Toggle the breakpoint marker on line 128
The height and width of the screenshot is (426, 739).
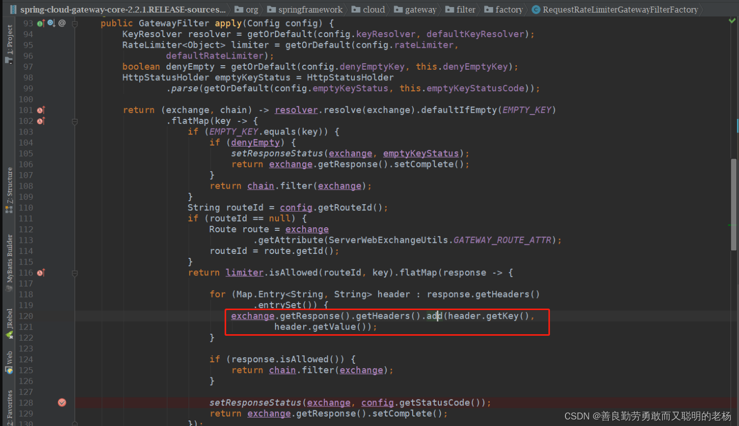[x=62, y=402]
